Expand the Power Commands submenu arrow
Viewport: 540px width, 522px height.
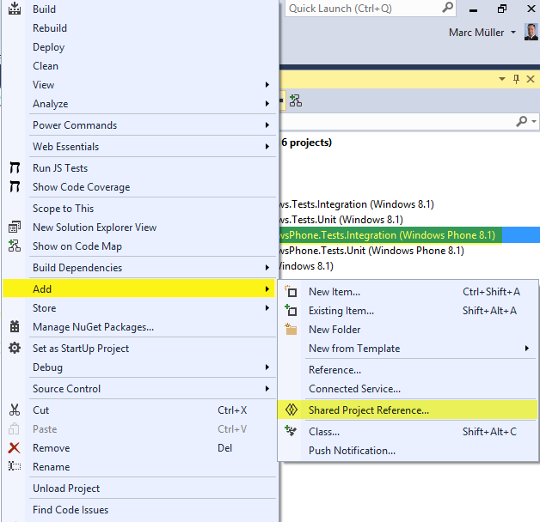(x=267, y=124)
